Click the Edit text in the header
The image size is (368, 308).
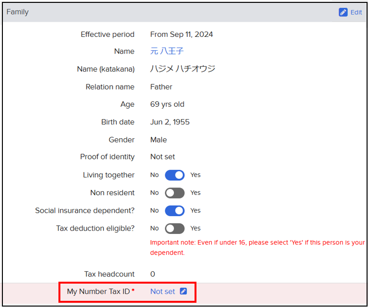356,12
